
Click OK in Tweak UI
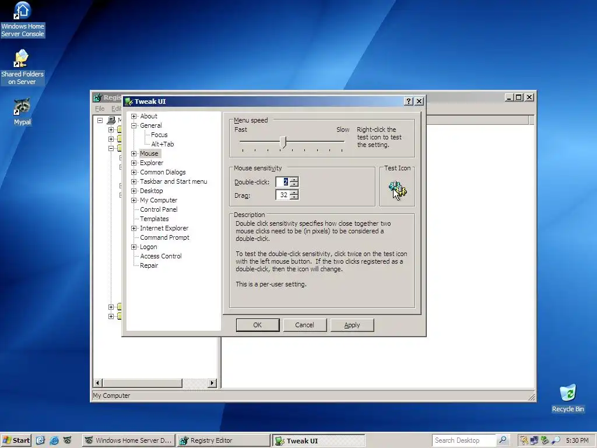pyautogui.click(x=257, y=325)
